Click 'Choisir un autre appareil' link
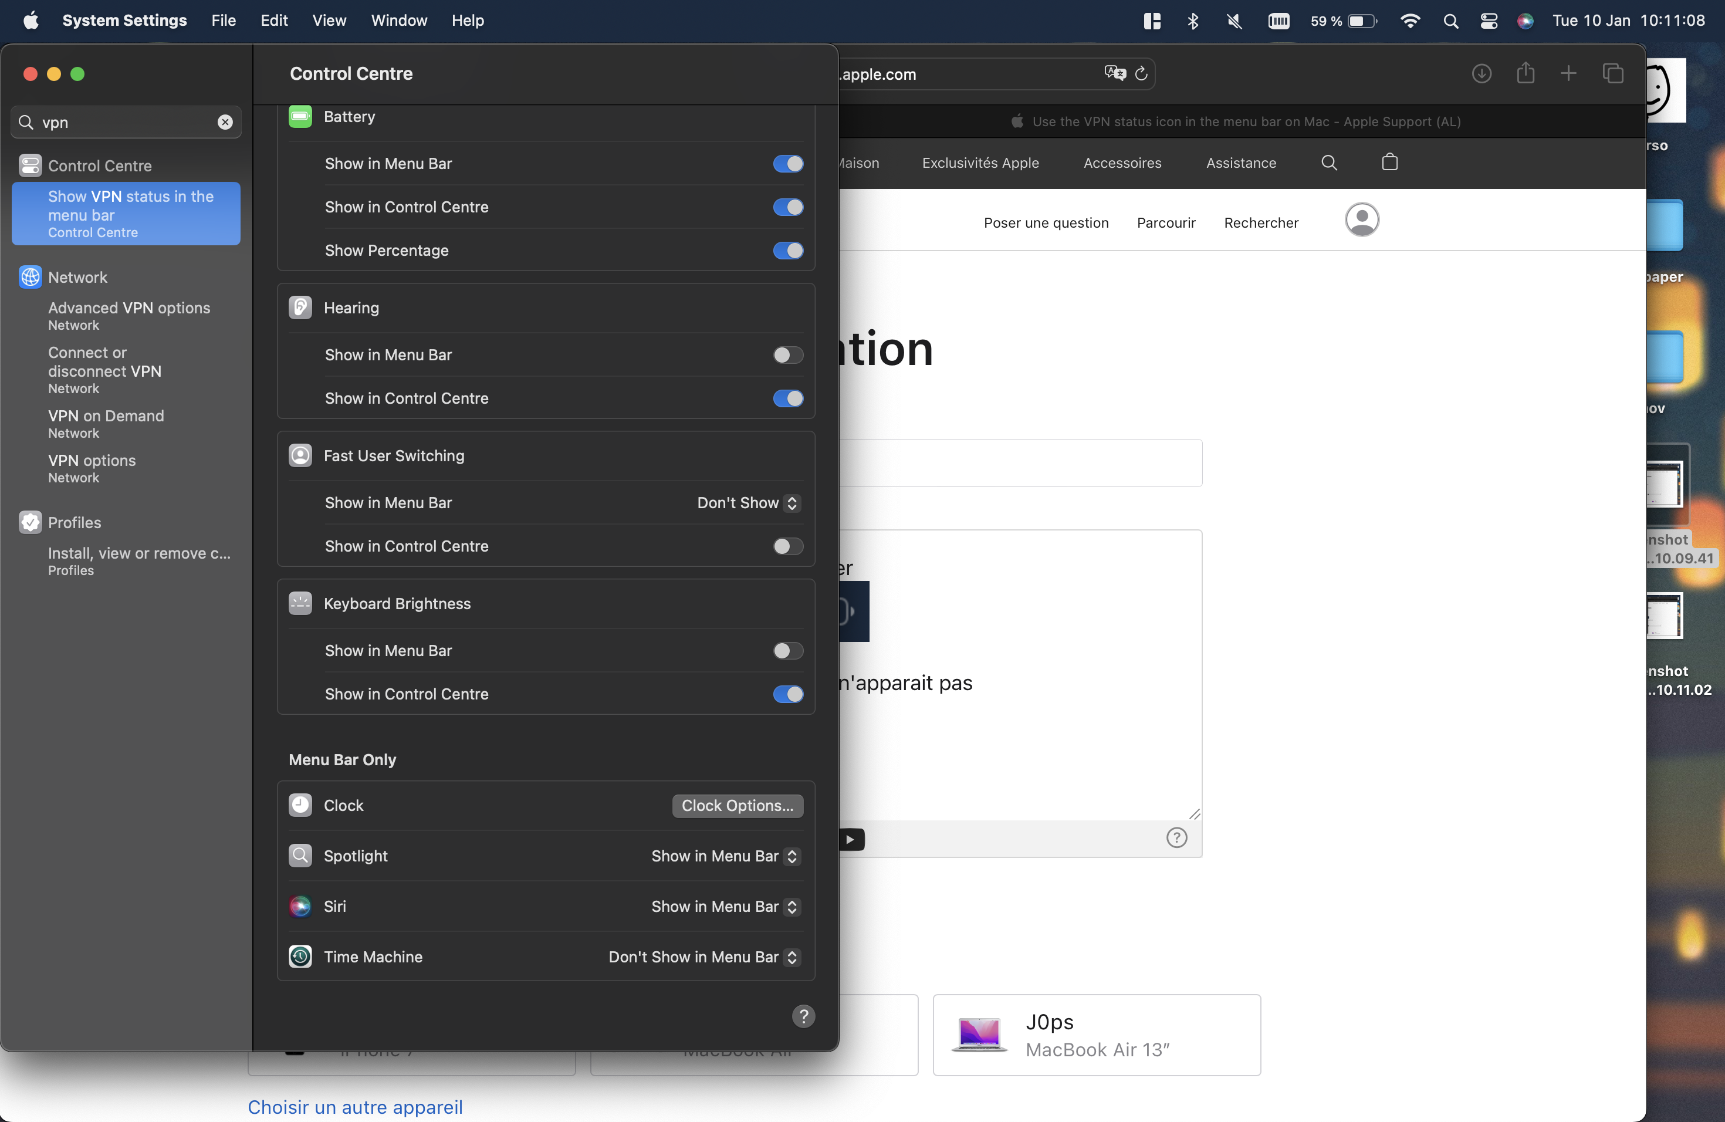1725x1122 pixels. click(x=355, y=1107)
